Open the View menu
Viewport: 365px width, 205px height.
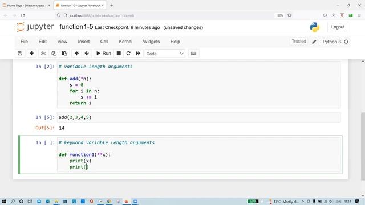click(x=62, y=42)
